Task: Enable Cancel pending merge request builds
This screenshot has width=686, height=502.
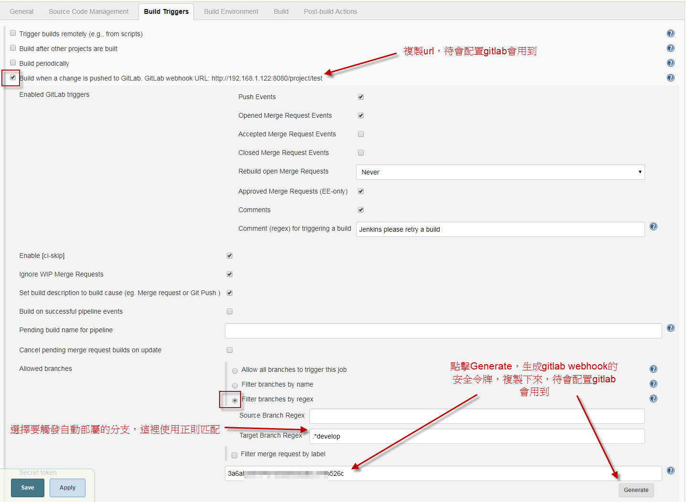Action: (230, 350)
